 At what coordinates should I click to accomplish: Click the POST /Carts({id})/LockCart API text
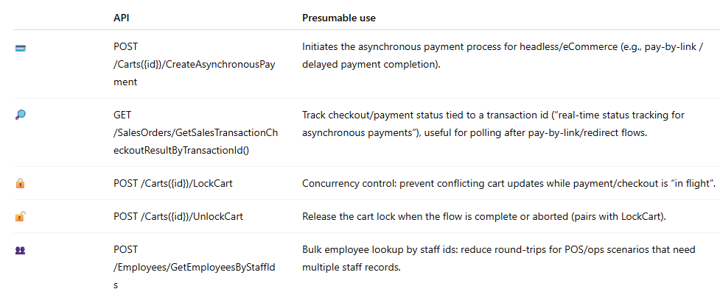[x=172, y=184]
